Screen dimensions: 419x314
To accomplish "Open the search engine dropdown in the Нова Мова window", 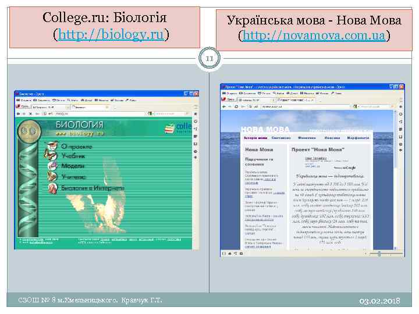I will coord(355,106).
